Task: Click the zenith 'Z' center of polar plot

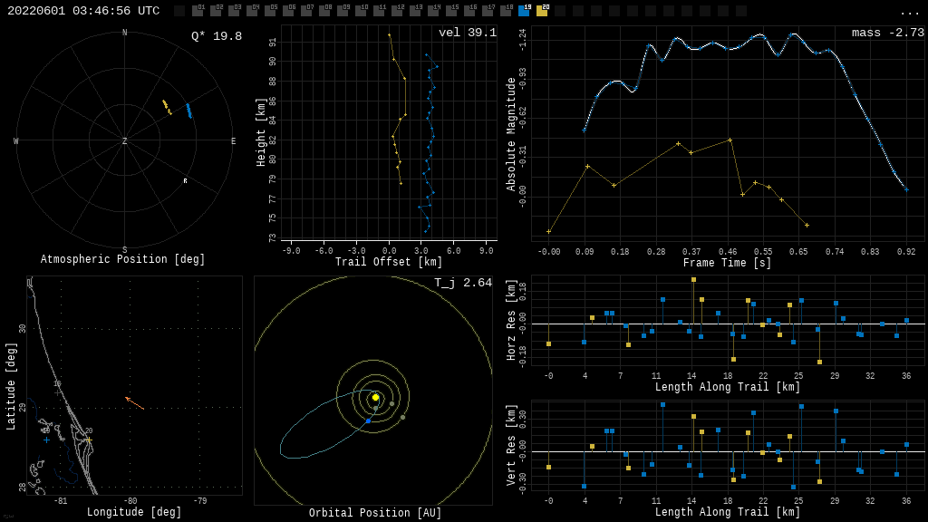Action: tap(125, 141)
